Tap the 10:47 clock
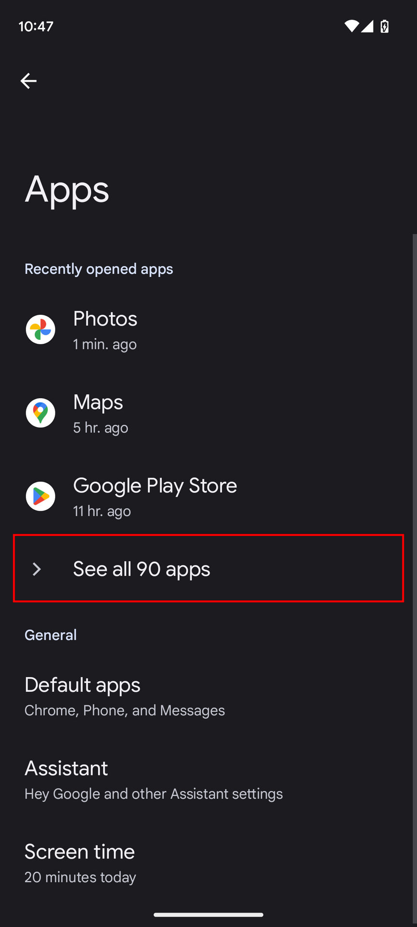 click(36, 26)
